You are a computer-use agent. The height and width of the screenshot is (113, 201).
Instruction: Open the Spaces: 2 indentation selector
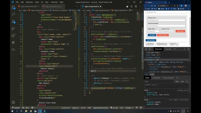coord(75,108)
